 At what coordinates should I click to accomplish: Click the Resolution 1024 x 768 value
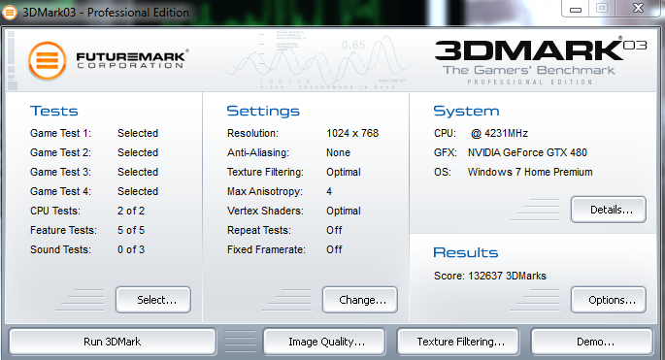[352, 133]
